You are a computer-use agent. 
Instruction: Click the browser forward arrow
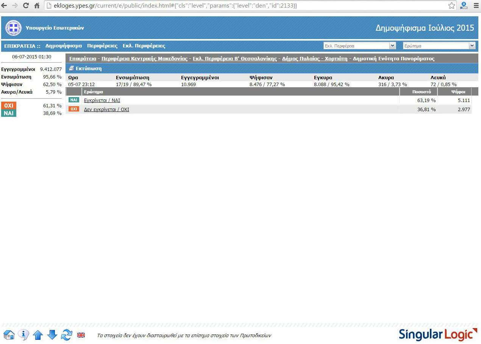(16, 5)
